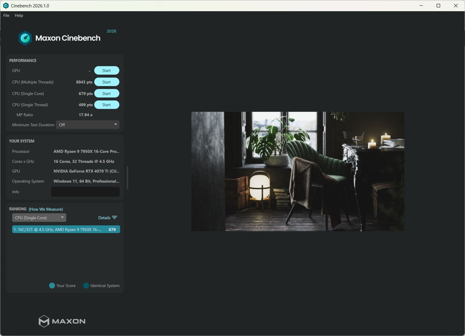This screenshot has width=465, height=336.
Task: Select the ranking entry for Ryzen 9 7950X
Action: pos(66,230)
